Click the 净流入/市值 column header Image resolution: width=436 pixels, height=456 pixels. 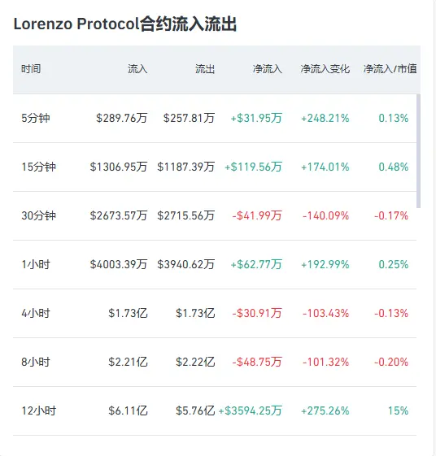tap(390, 69)
